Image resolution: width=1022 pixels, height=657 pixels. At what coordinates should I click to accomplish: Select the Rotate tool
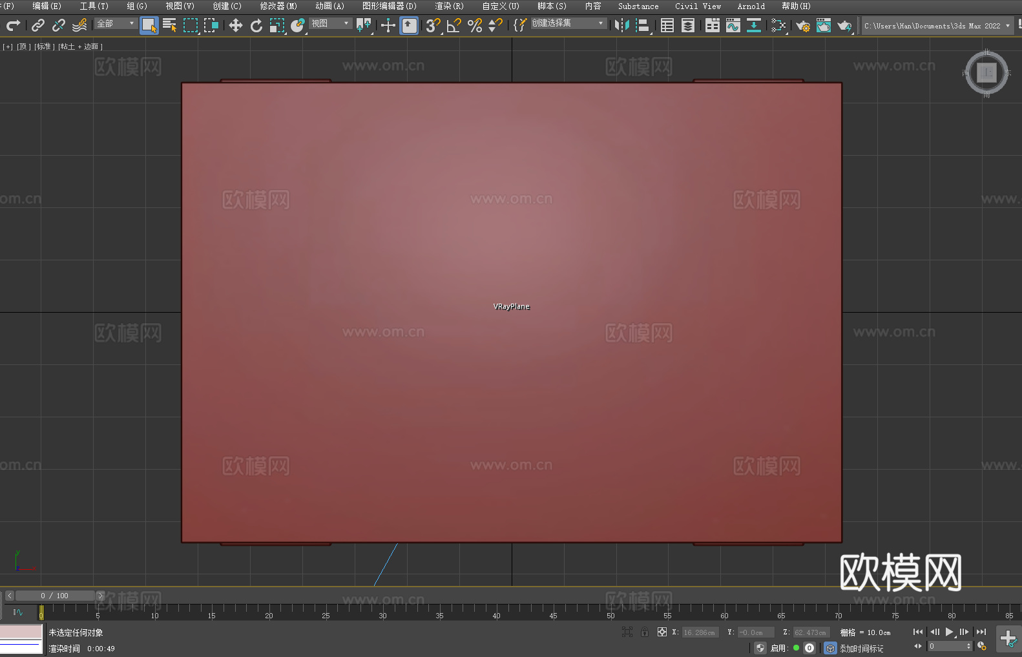(256, 25)
